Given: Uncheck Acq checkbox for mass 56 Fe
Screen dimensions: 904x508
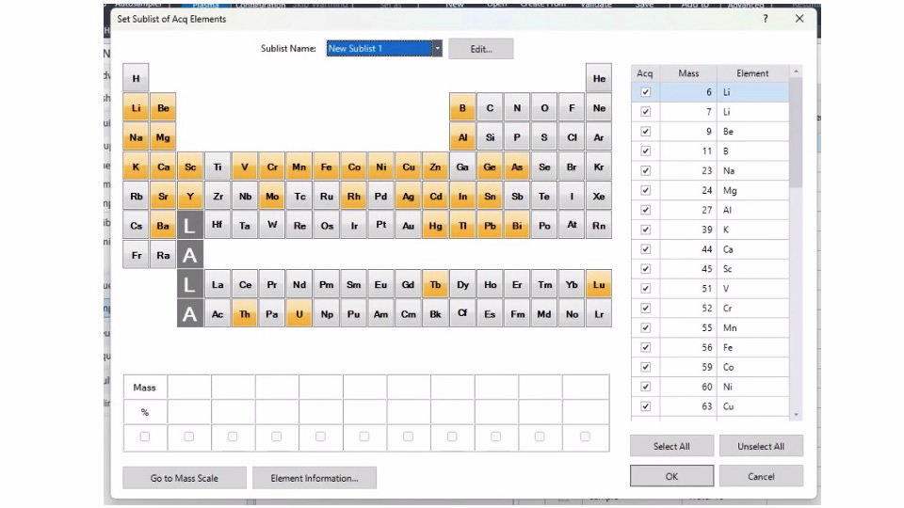Looking at the screenshot, I should coord(645,347).
